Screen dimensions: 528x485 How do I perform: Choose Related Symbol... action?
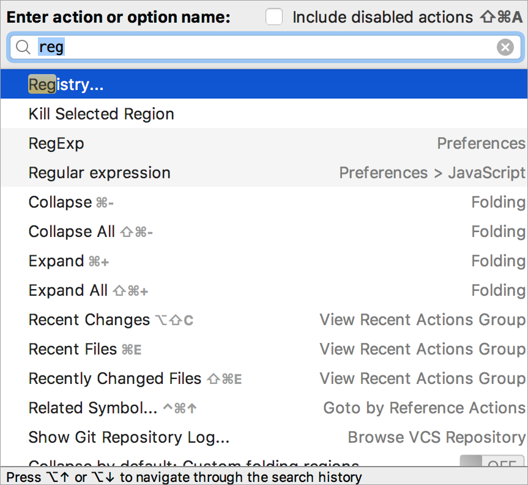tap(264, 407)
